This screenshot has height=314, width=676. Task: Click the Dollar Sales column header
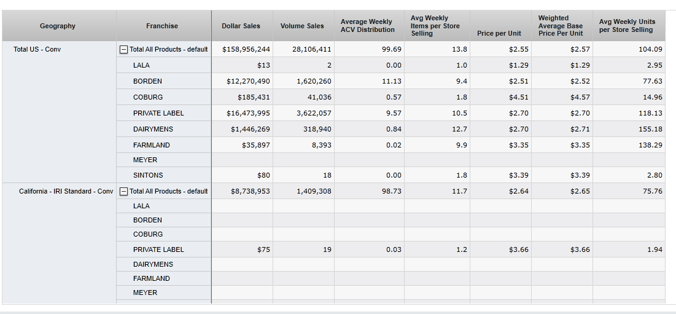tap(241, 26)
